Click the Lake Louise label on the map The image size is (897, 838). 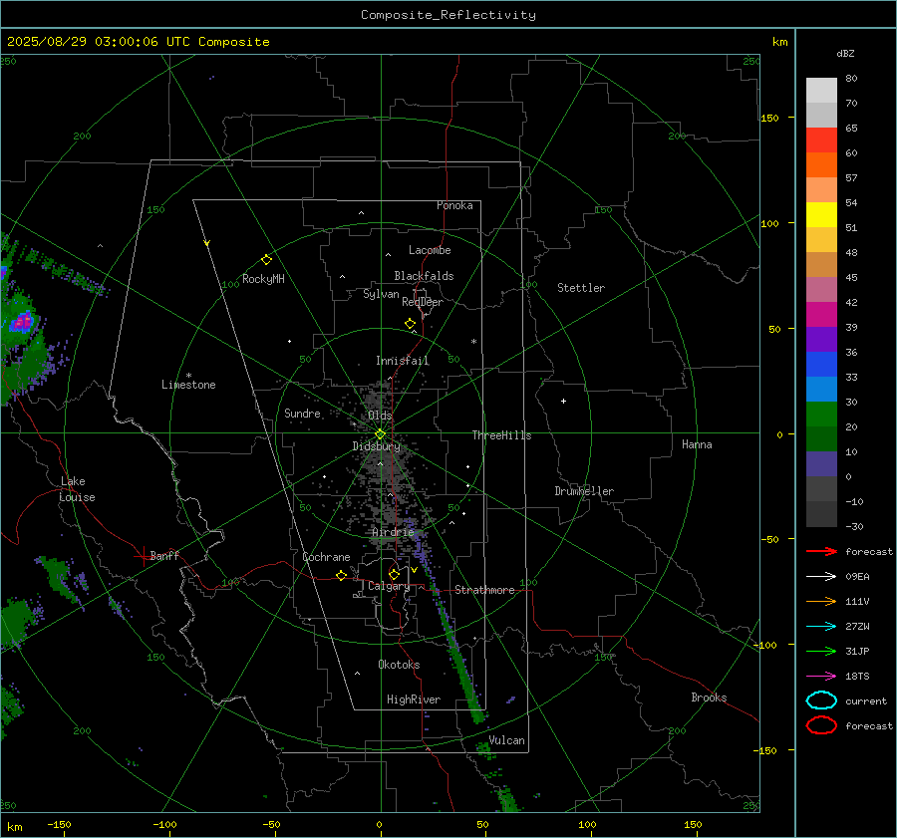(77, 489)
